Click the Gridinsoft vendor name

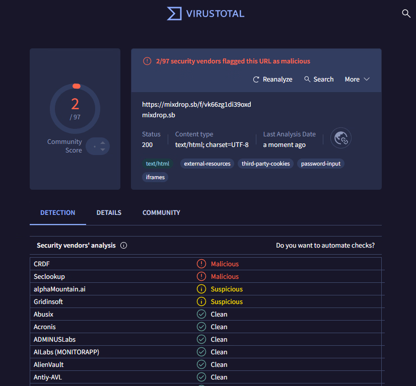[48, 301]
